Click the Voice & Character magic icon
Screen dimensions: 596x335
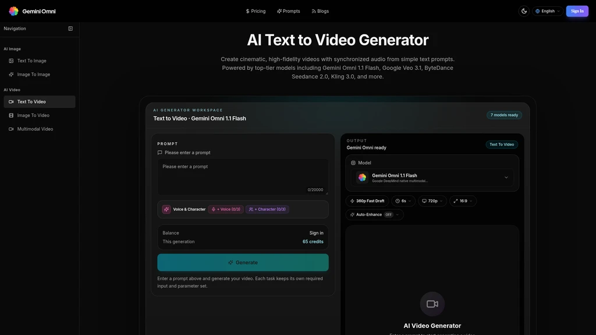pos(166,209)
